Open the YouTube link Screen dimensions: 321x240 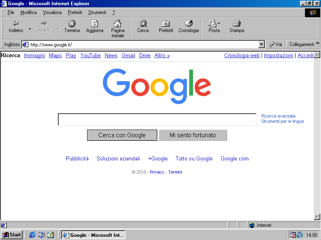pos(91,56)
